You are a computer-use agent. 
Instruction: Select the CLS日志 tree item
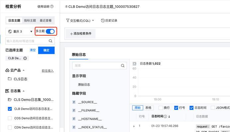[20, 79]
